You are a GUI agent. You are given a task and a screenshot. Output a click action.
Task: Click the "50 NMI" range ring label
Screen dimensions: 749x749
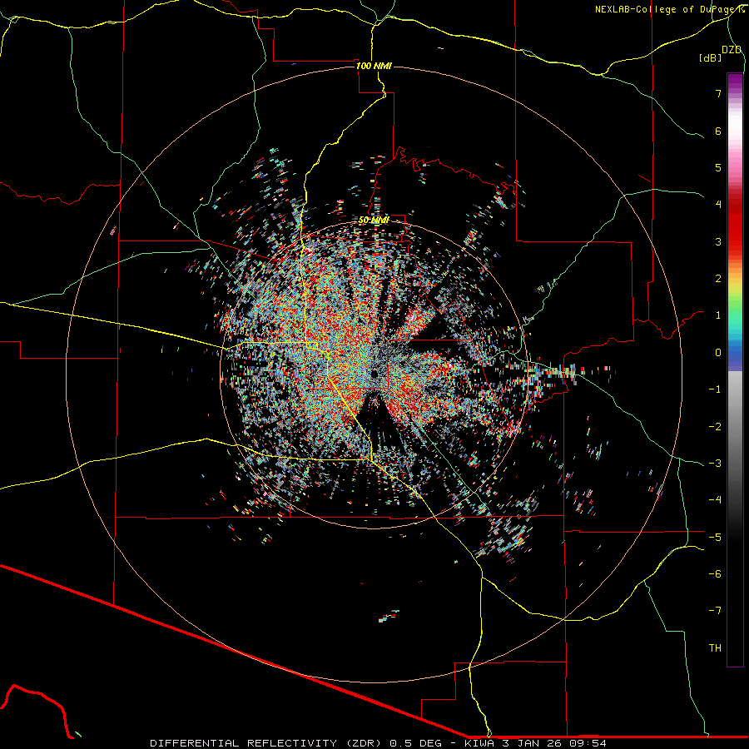point(374,221)
